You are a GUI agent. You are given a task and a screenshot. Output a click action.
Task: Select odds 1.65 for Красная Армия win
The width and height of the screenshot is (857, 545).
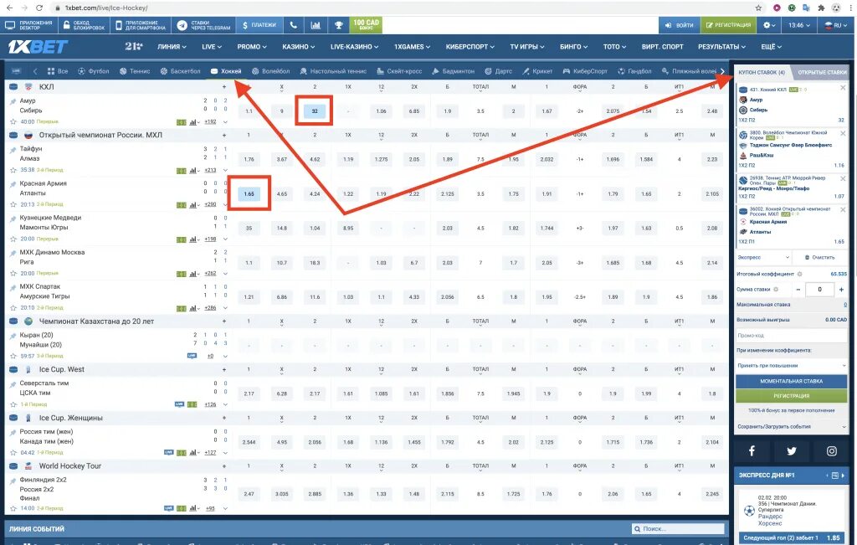pos(249,193)
